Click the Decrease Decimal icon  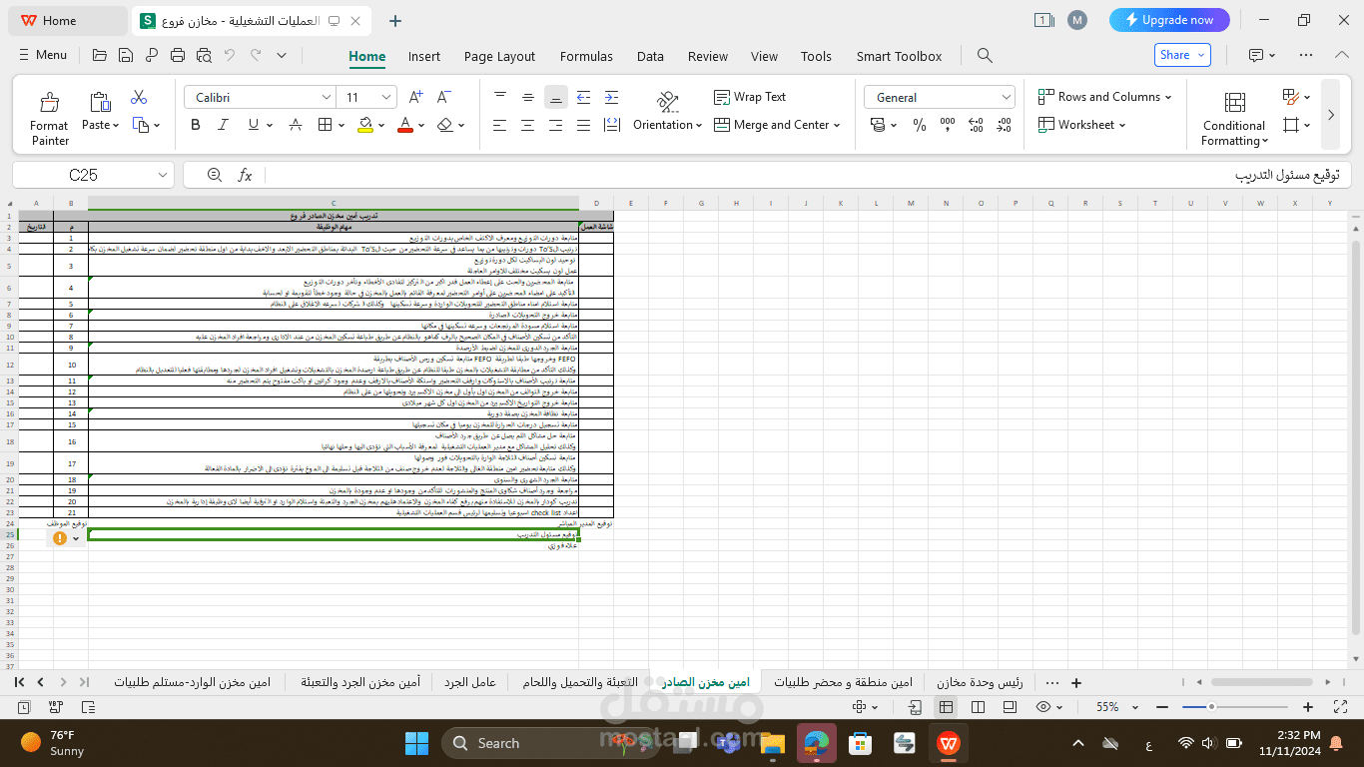[x=1004, y=125]
